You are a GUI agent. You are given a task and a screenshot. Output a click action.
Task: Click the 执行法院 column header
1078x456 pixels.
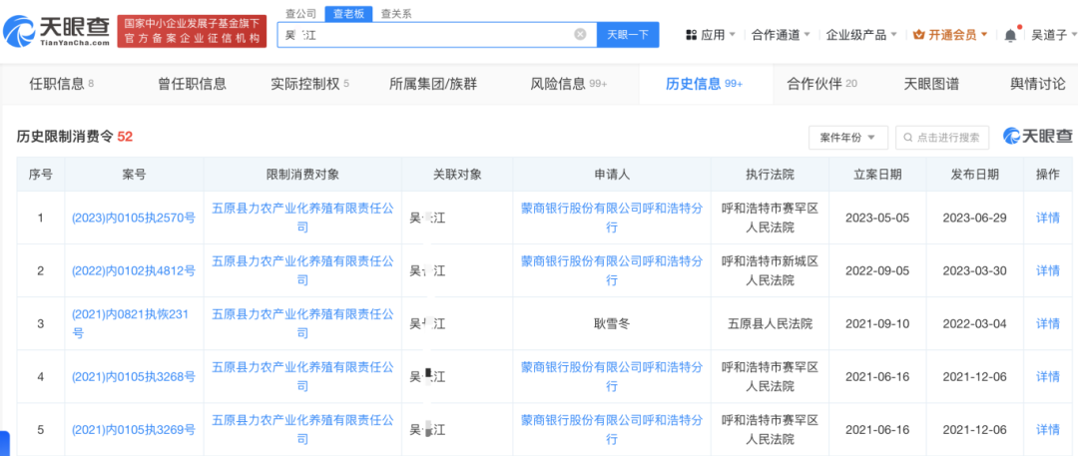pos(770,174)
